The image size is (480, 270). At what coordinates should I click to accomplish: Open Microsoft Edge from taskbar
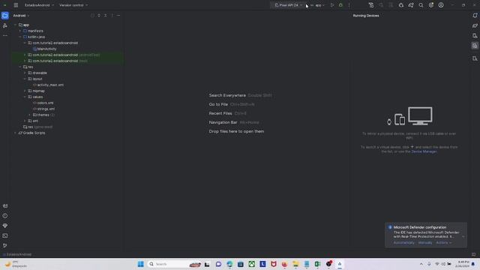(x=229, y=264)
